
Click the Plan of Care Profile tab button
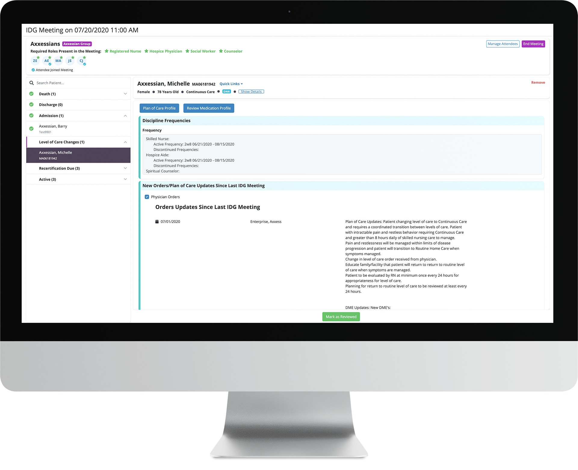point(159,108)
